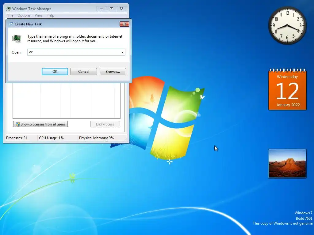Confirm with OK in Create New Task
Viewport: 314px width, 235px height.
(55, 72)
